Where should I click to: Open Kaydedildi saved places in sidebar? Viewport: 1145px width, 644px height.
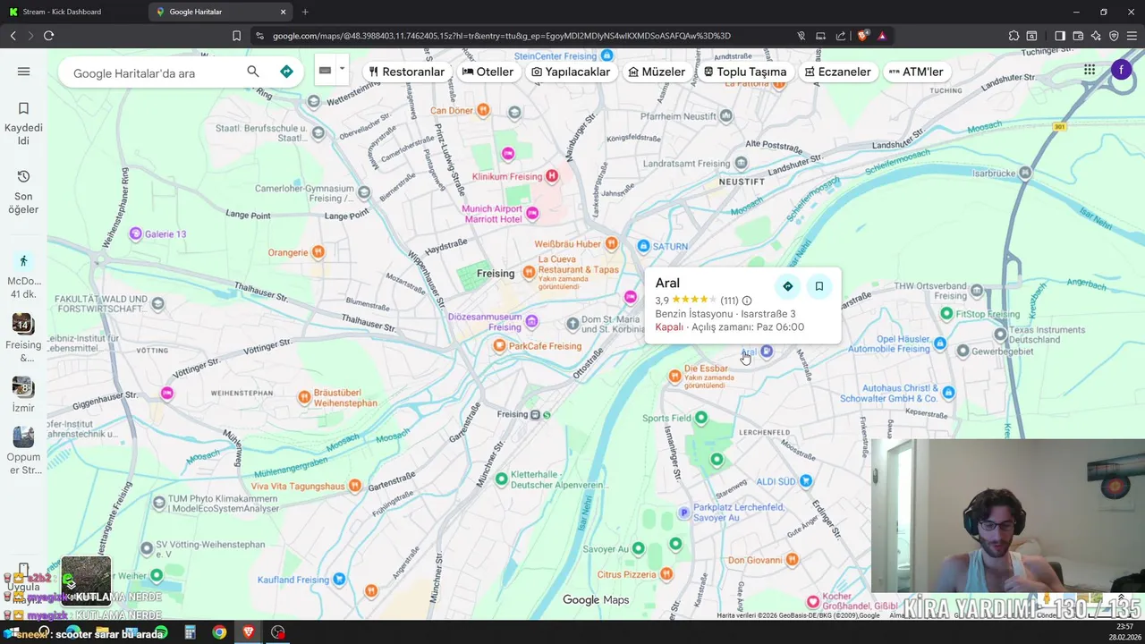[x=23, y=123]
